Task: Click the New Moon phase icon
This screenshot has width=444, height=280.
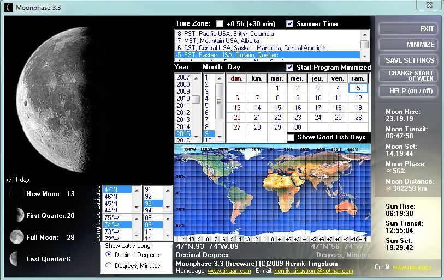Action: 16,193
